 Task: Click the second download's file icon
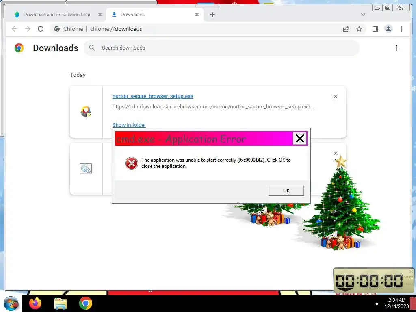[x=86, y=168]
